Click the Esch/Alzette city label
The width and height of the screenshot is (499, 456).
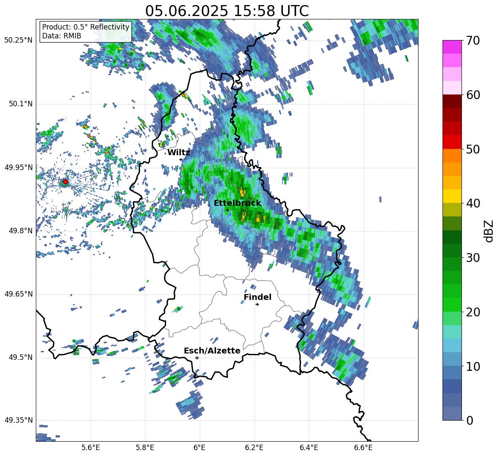click(x=212, y=351)
